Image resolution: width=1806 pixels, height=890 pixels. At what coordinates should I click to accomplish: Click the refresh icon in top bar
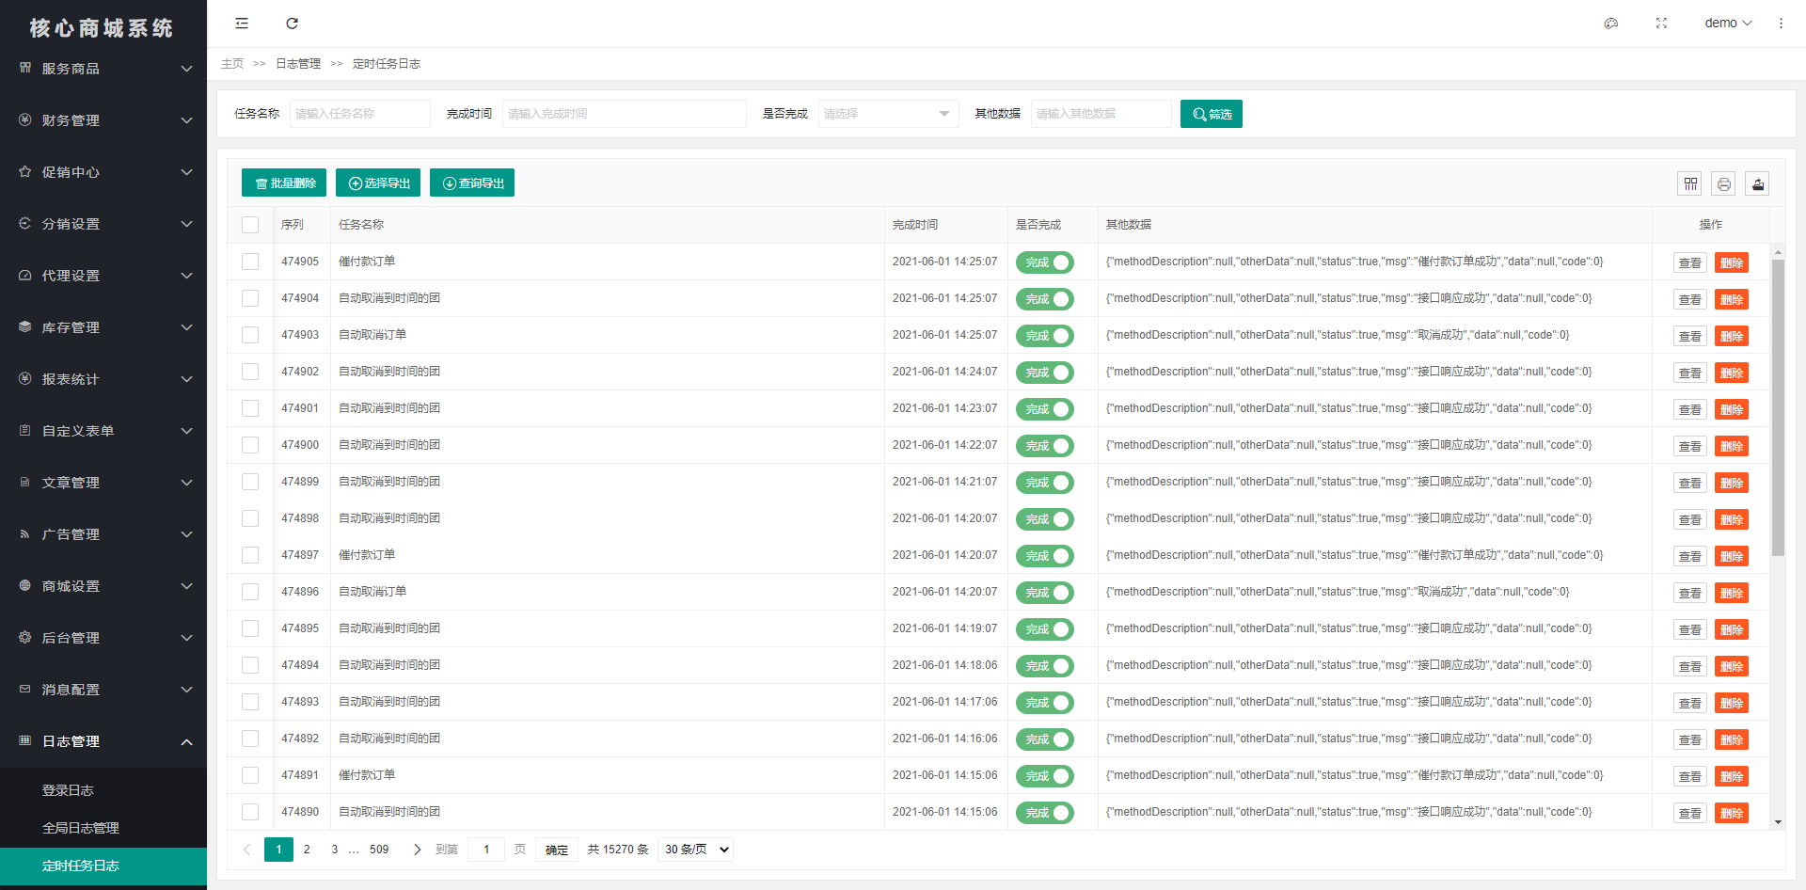(x=292, y=24)
